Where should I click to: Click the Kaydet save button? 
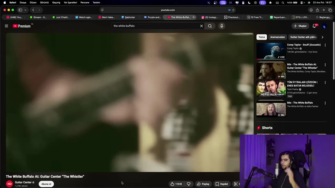(221, 184)
